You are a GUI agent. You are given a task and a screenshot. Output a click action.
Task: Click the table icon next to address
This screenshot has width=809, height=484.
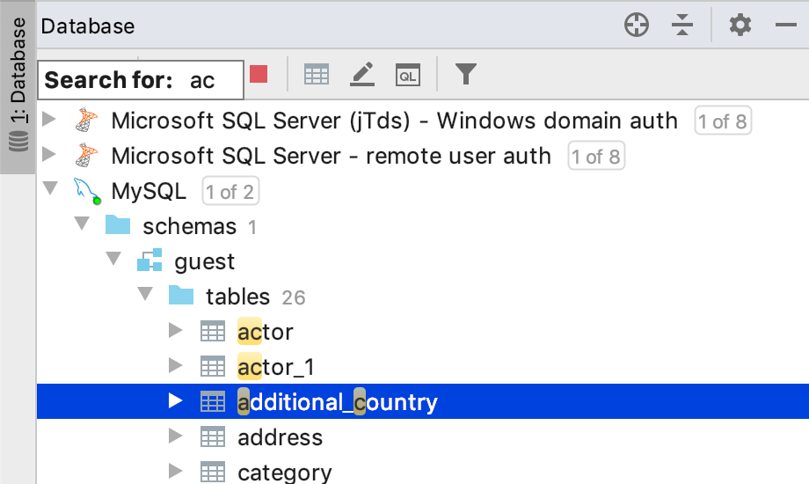click(213, 437)
